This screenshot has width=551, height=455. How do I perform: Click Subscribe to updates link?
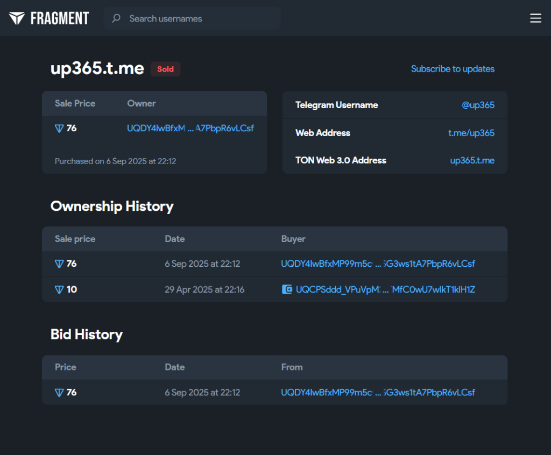(453, 69)
